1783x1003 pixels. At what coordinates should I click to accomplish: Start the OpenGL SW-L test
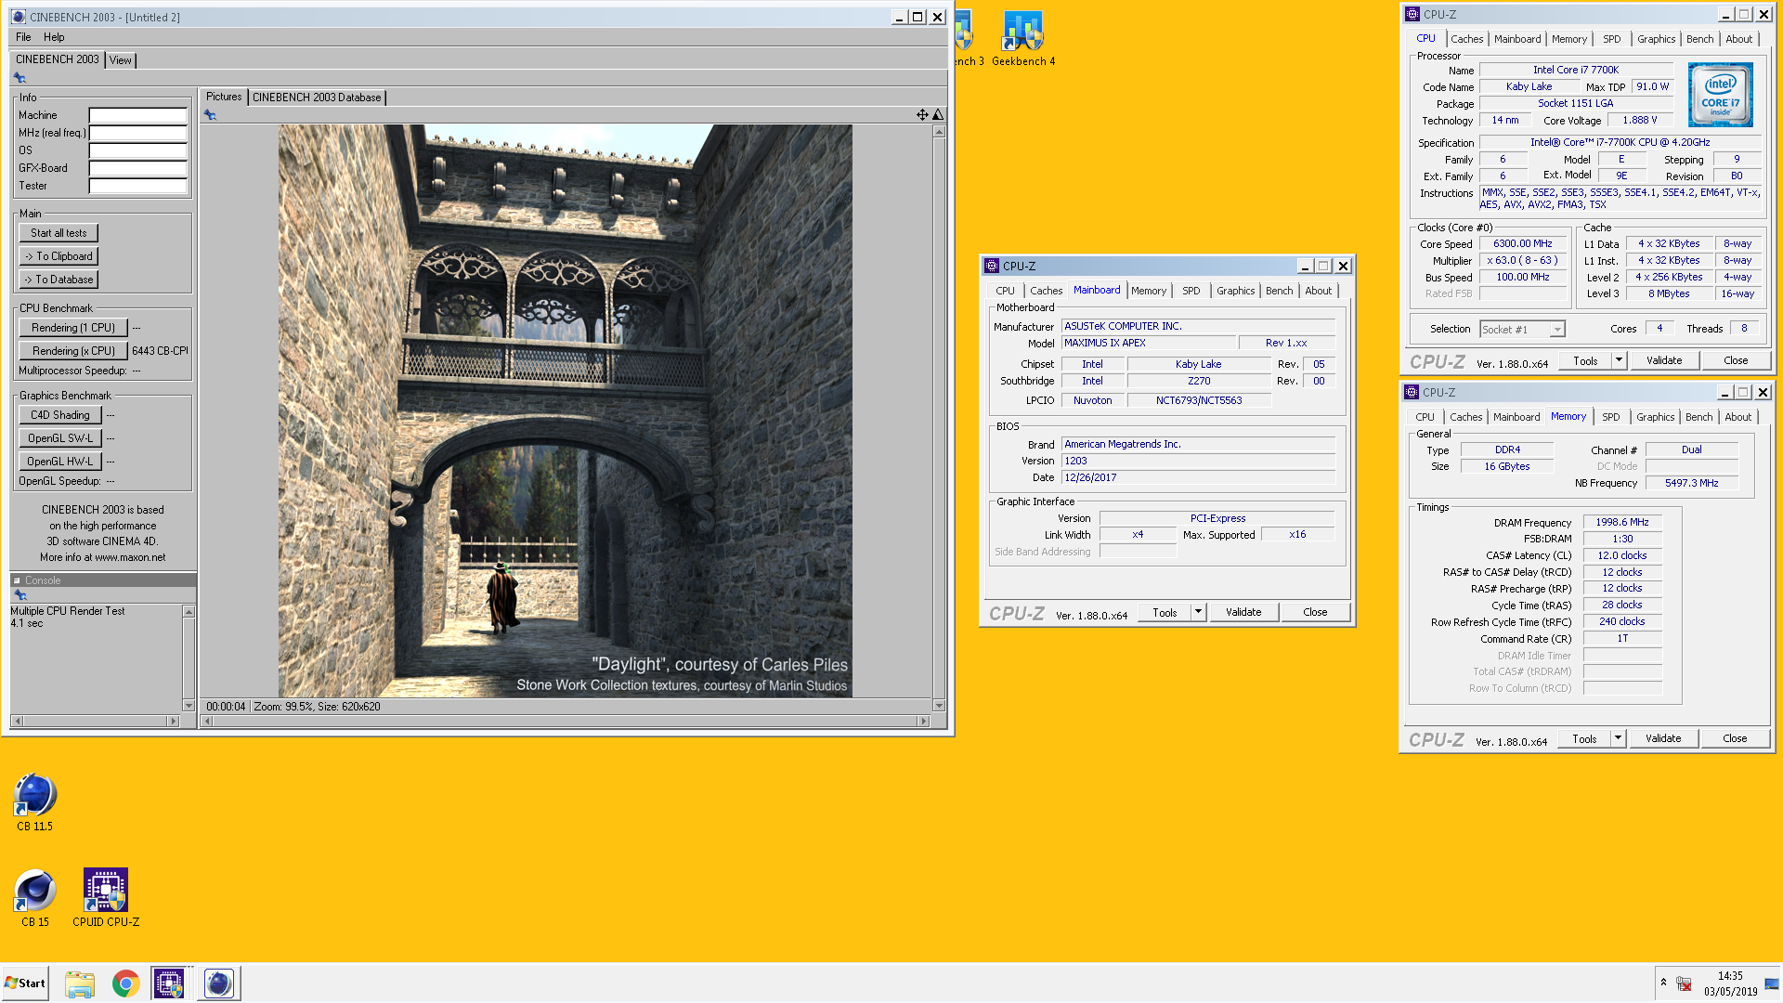click(60, 438)
